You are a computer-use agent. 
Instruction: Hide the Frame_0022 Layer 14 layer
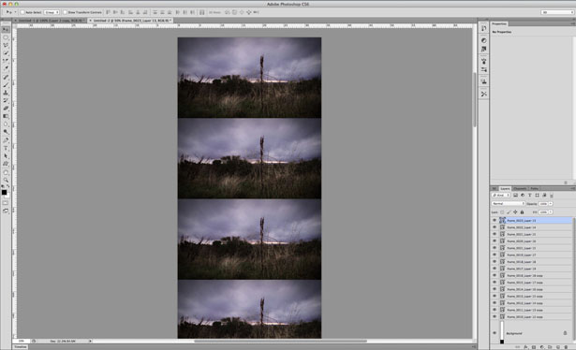pyautogui.click(x=495, y=227)
